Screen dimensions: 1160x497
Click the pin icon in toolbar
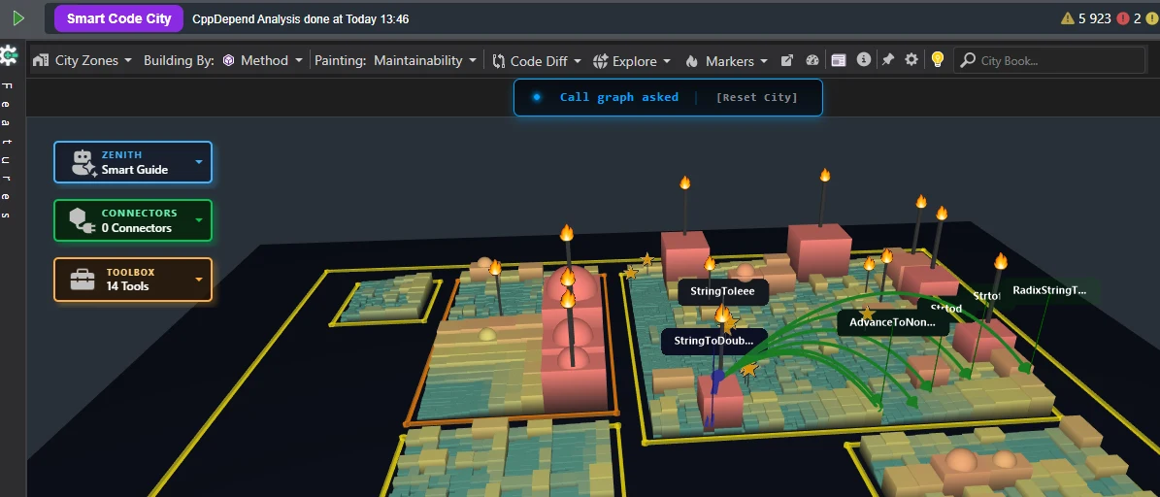coord(888,60)
